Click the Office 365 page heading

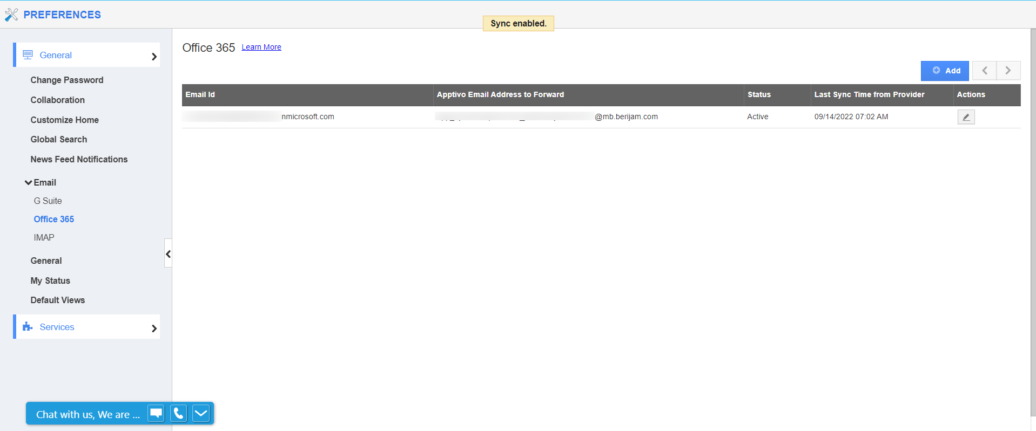208,47
